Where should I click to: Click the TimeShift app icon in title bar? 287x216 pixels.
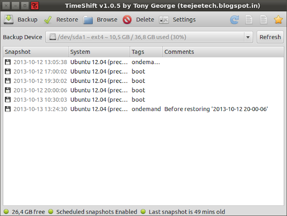coord(35,6)
